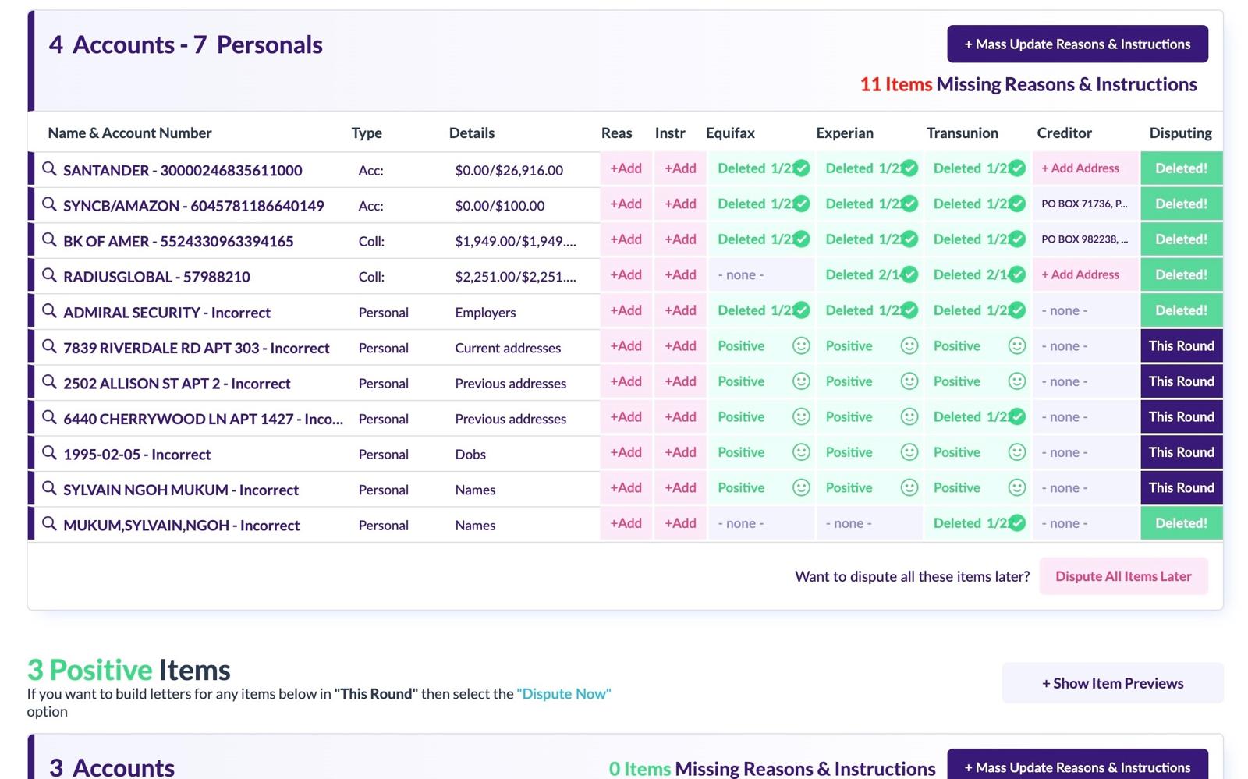Click Transunion smiley icon in 1995-02-05 row
The height and width of the screenshot is (779, 1248).
tap(1016, 452)
